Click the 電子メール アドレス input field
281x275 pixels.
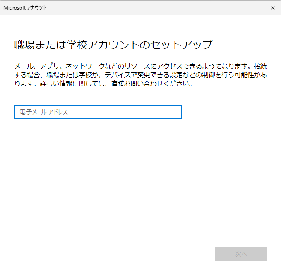98,112
